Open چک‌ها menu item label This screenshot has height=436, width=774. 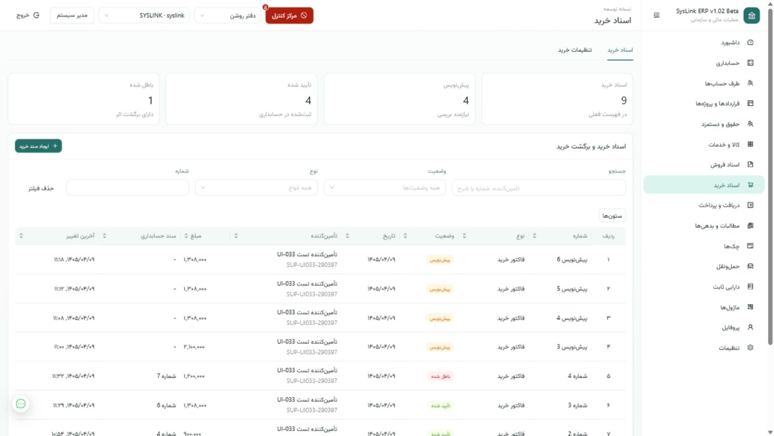tap(732, 246)
